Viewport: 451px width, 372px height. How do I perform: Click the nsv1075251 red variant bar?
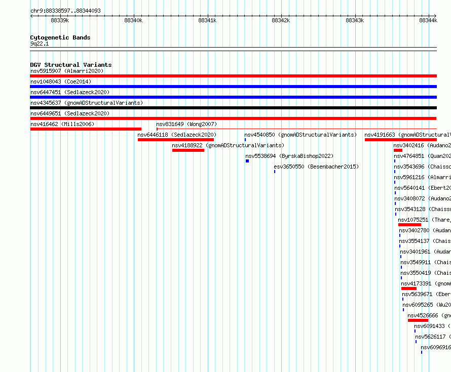(409, 225)
